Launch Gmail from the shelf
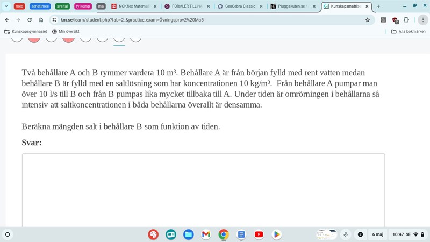This screenshot has height=242, width=430. tap(206, 234)
